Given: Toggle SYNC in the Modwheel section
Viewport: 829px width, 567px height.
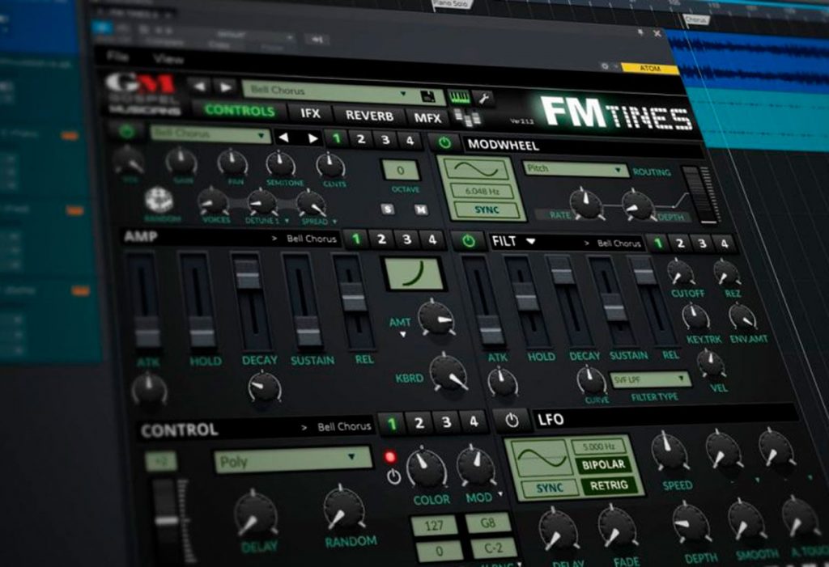Looking at the screenshot, I should (486, 209).
